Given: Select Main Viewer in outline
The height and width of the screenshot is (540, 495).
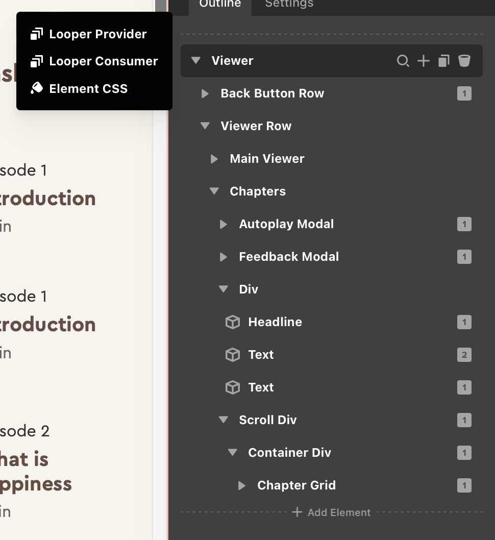Looking at the screenshot, I should click(x=267, y=159).
